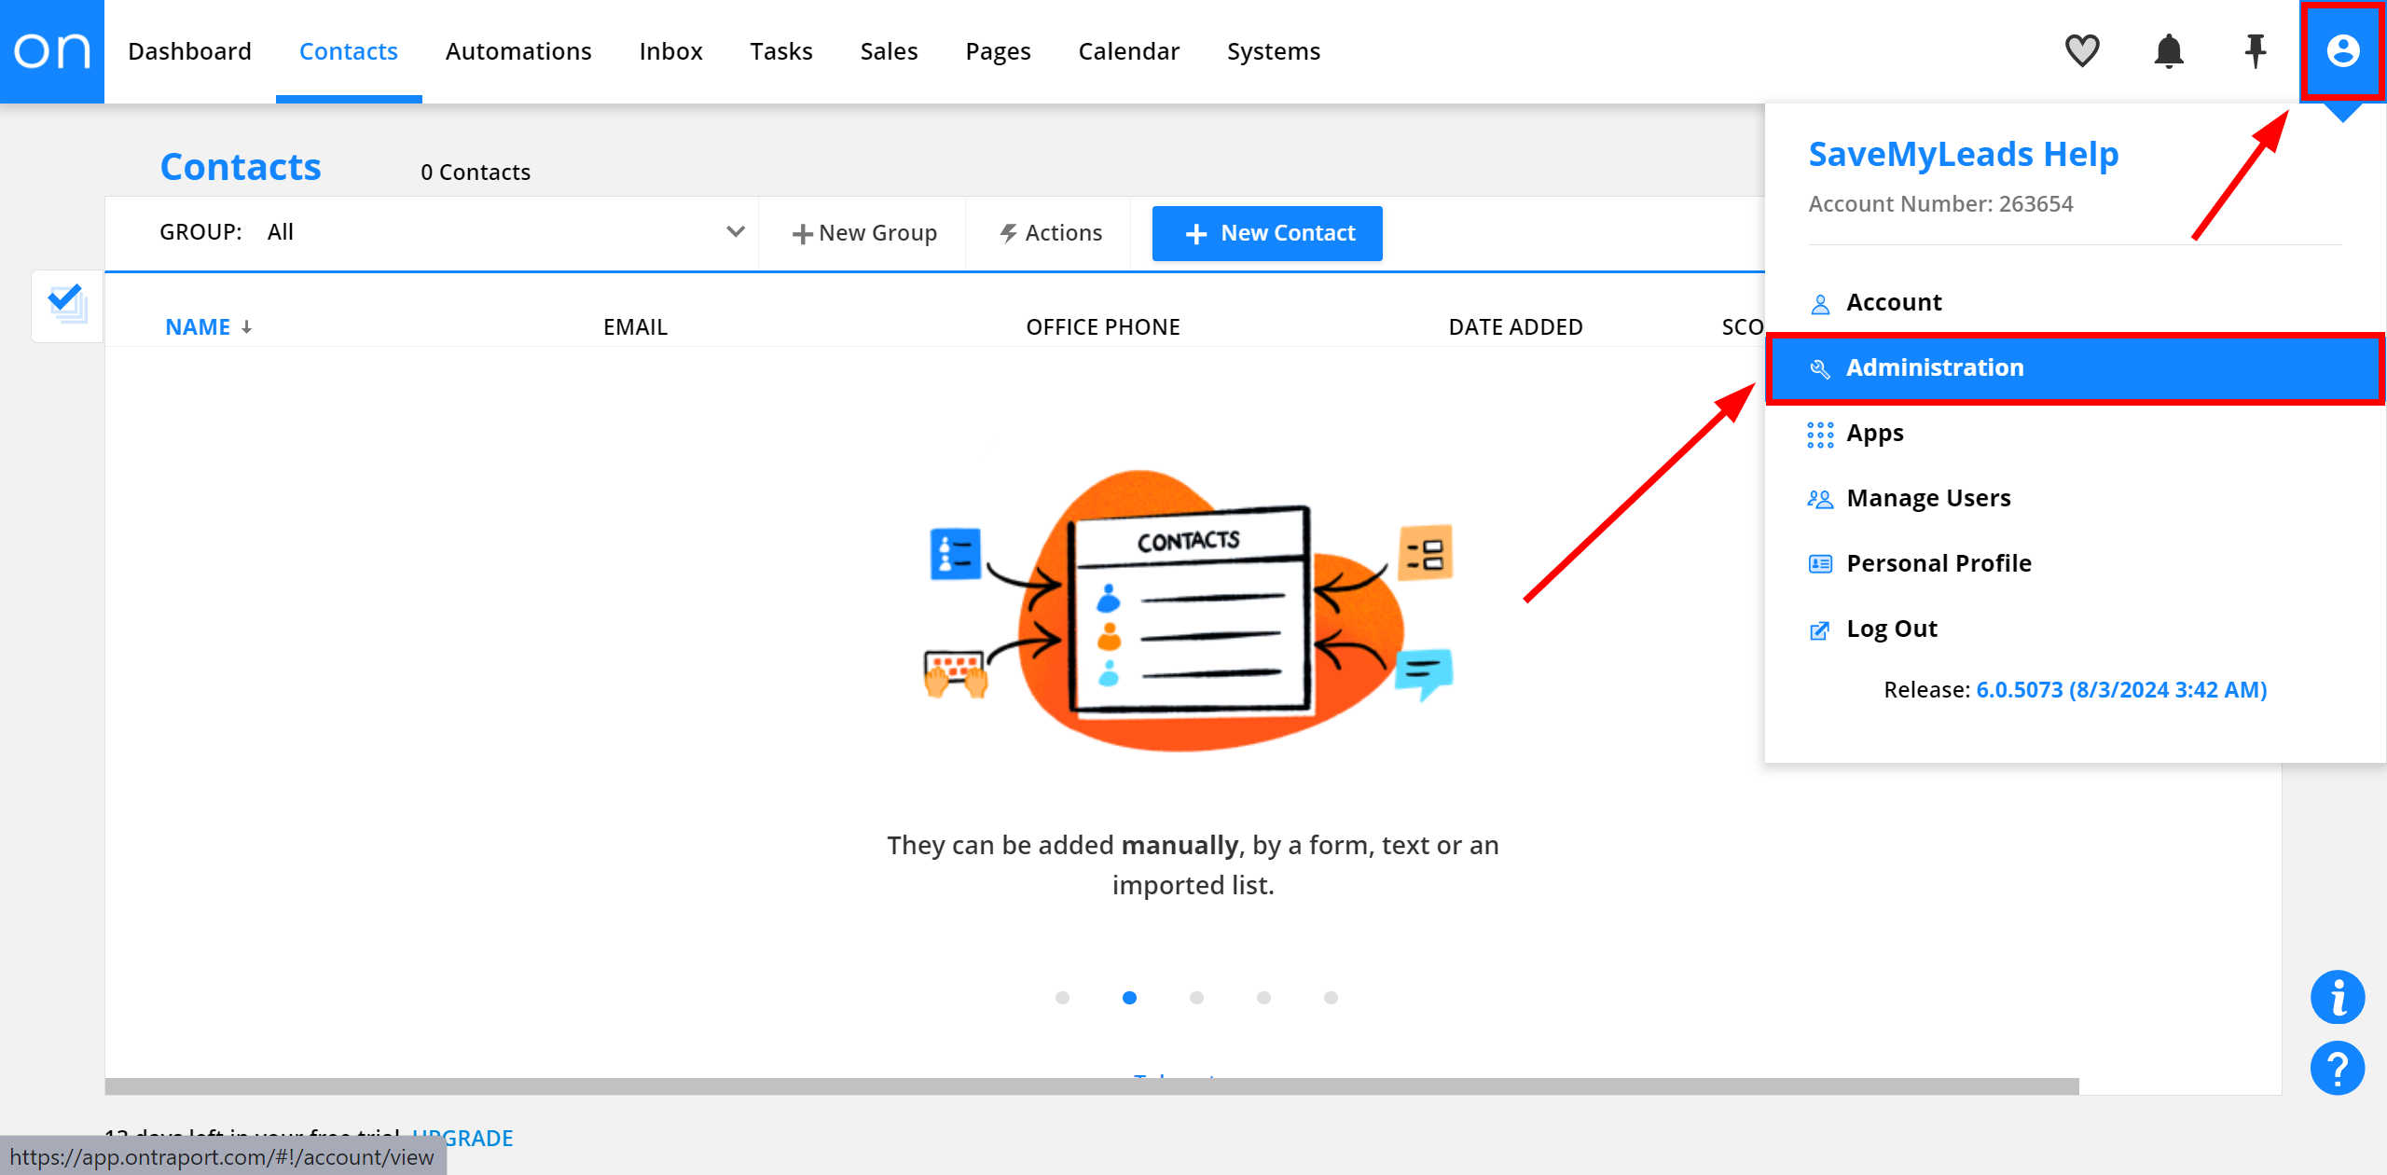This screenshot has height=1175, width=2387.
Task: Open the Tasks tab
Action: click(780, 51)
